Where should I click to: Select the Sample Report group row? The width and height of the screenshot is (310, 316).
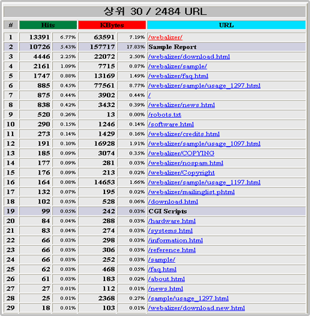click(x=155, y=47)
